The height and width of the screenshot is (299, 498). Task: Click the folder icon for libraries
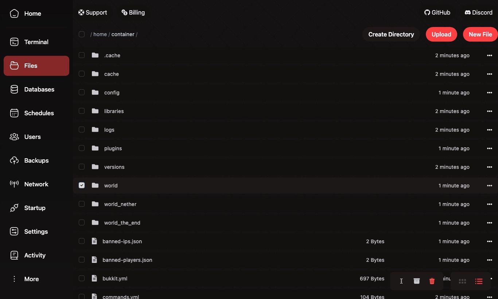[x=95, y=111]
